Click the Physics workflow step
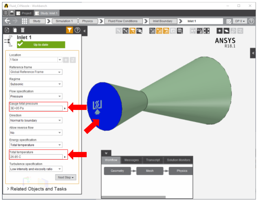Screen dimensions: 258x202 (x=181, y=171)
